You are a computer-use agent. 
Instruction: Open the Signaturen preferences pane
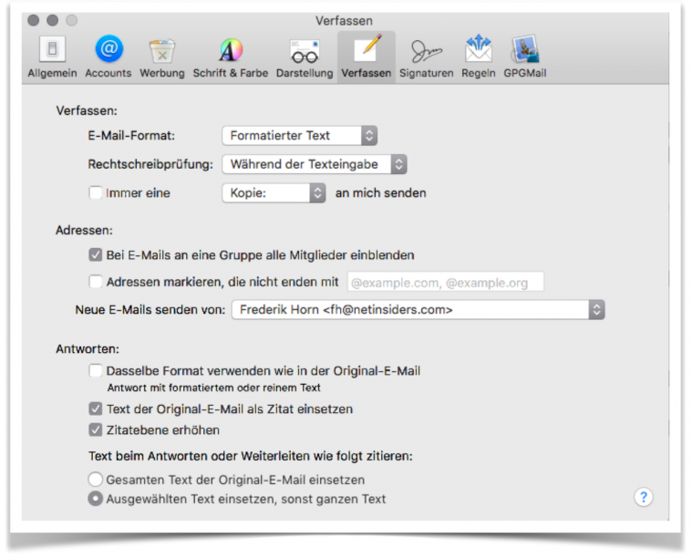[x=426, y=56]
